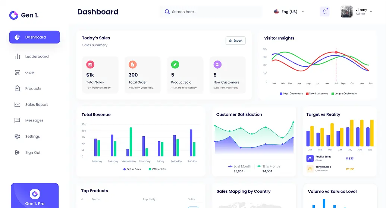The height and width of the screenshot is (208, 386).
Task: Sign Out from the sidebar
Action: (33, 153)
